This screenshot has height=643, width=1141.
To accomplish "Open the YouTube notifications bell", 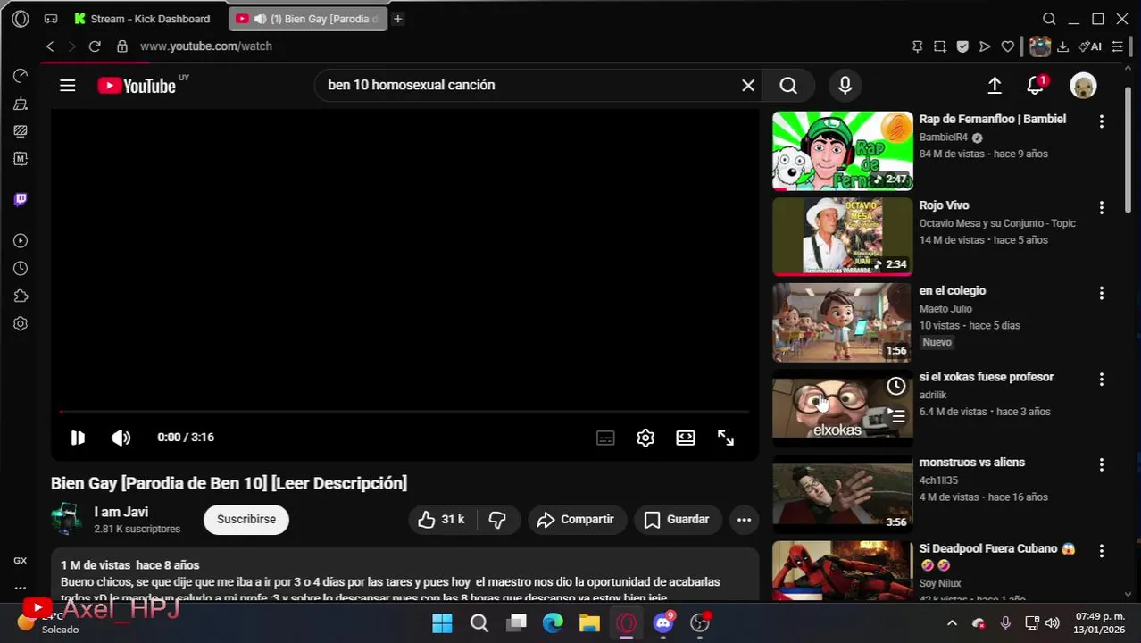I will tap(1036, 86).
